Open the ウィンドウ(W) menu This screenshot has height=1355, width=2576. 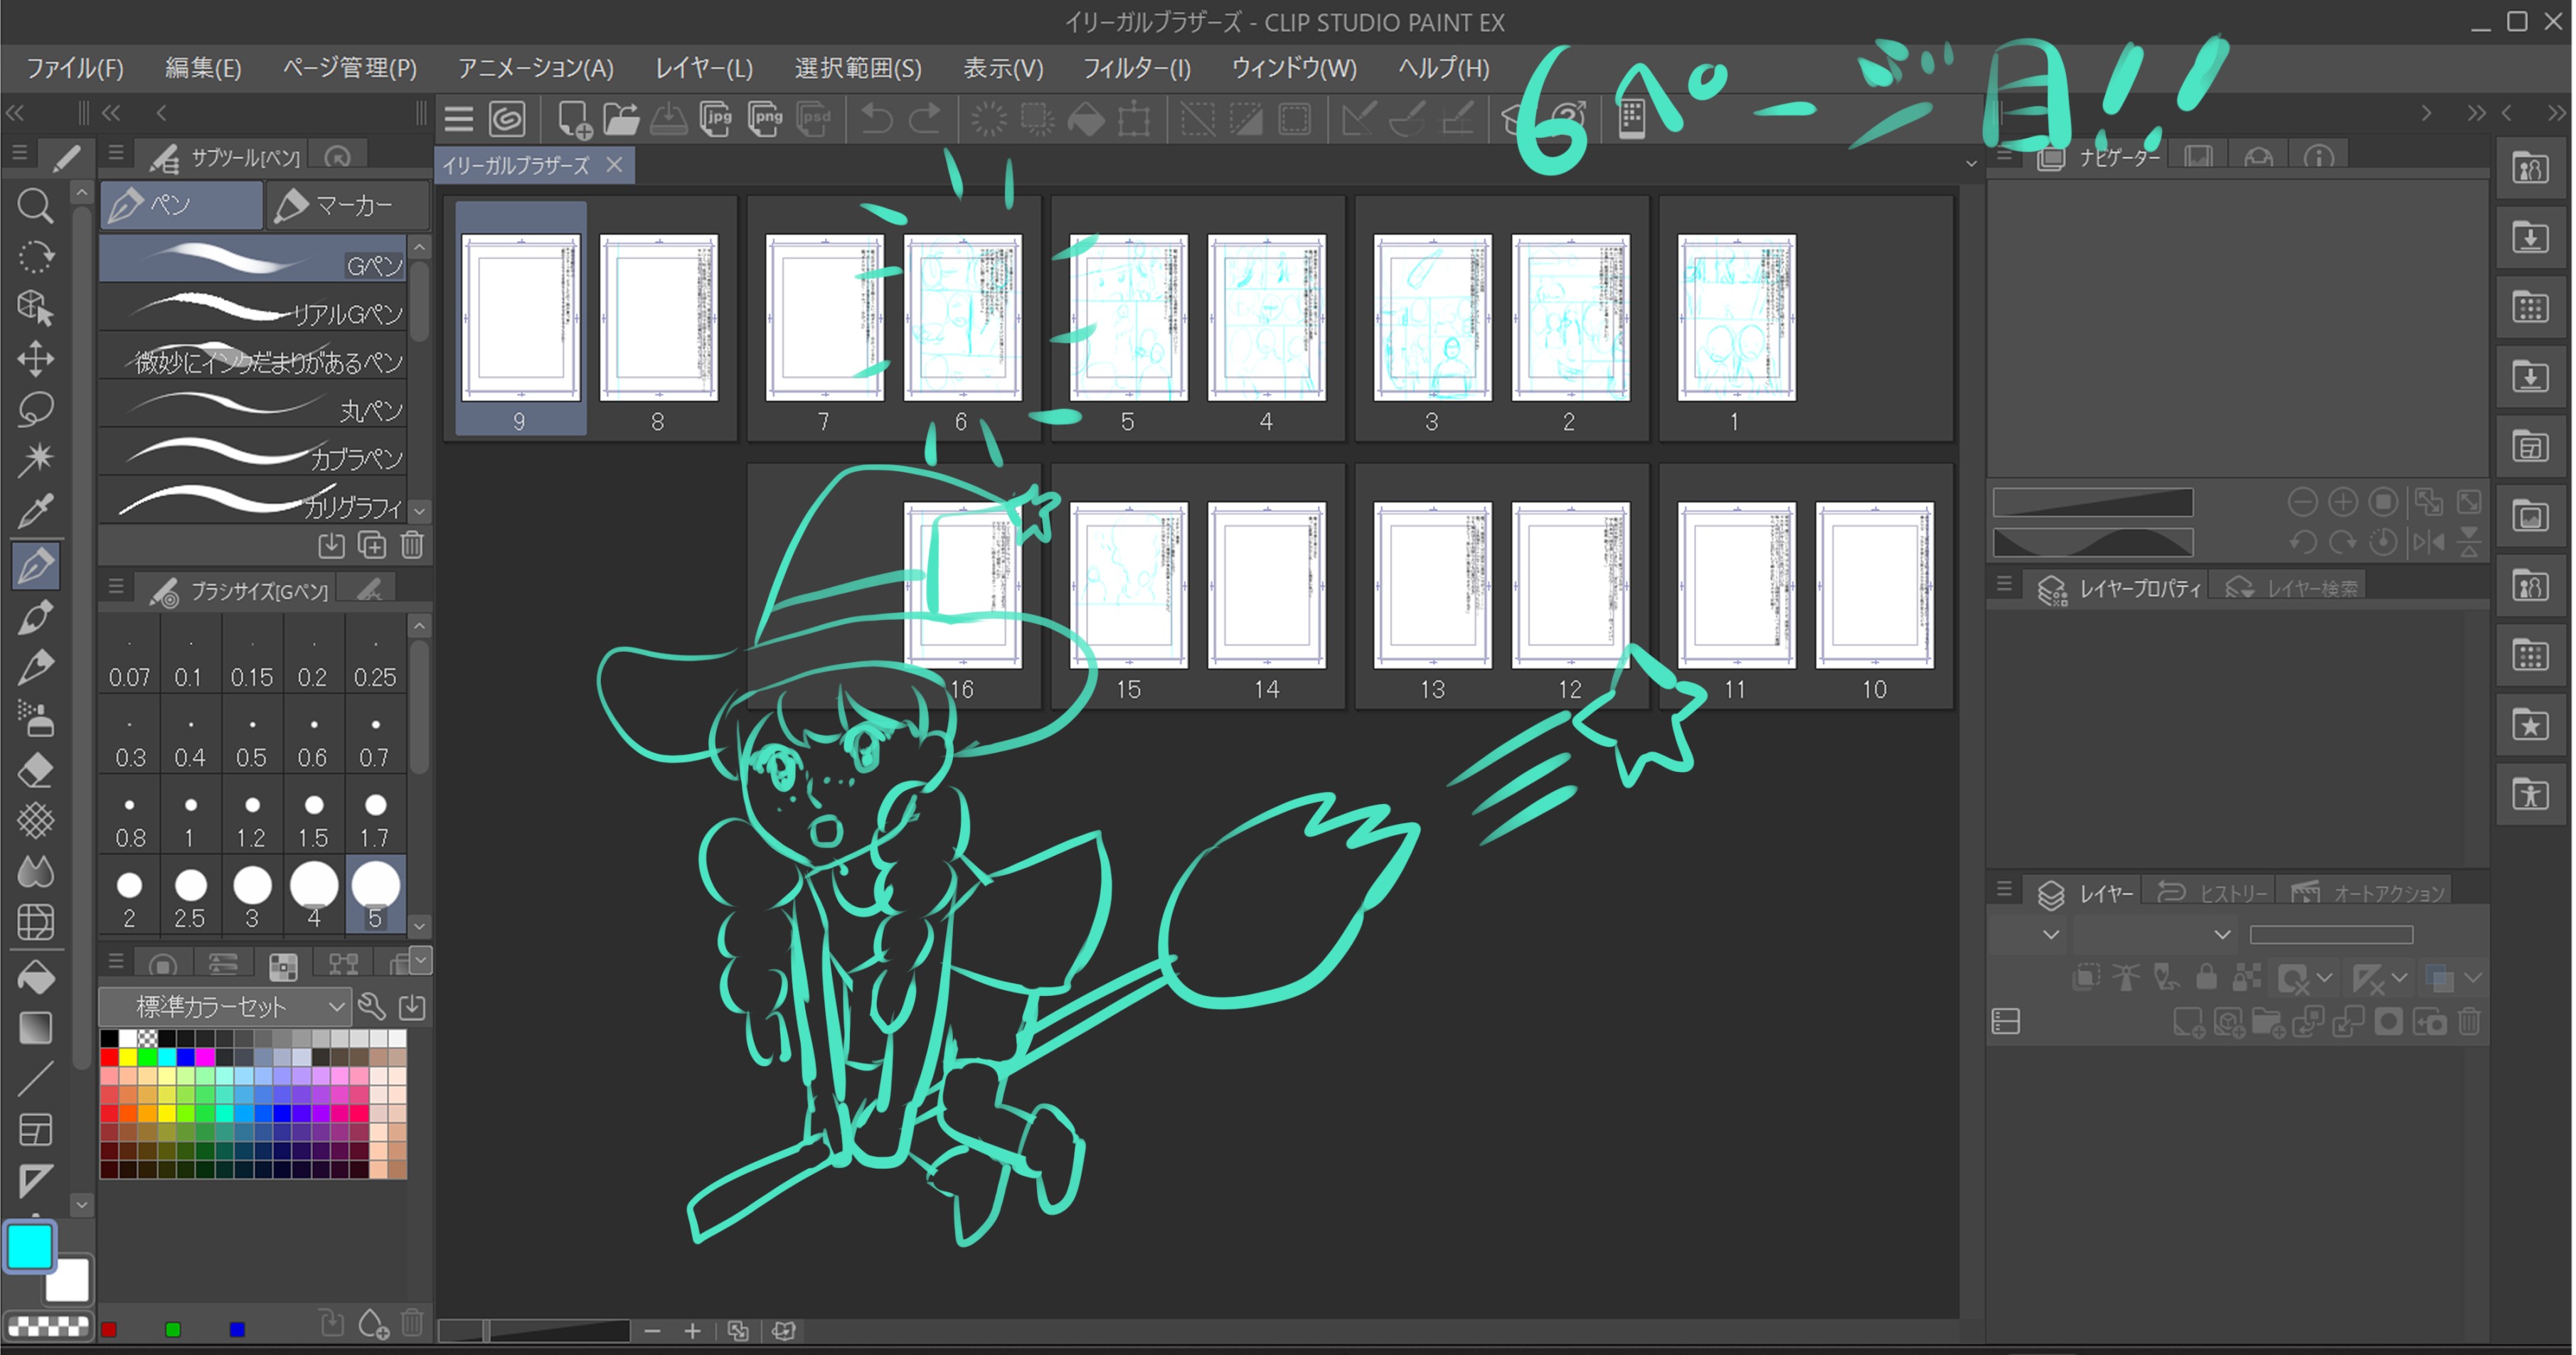(1294, 68)
